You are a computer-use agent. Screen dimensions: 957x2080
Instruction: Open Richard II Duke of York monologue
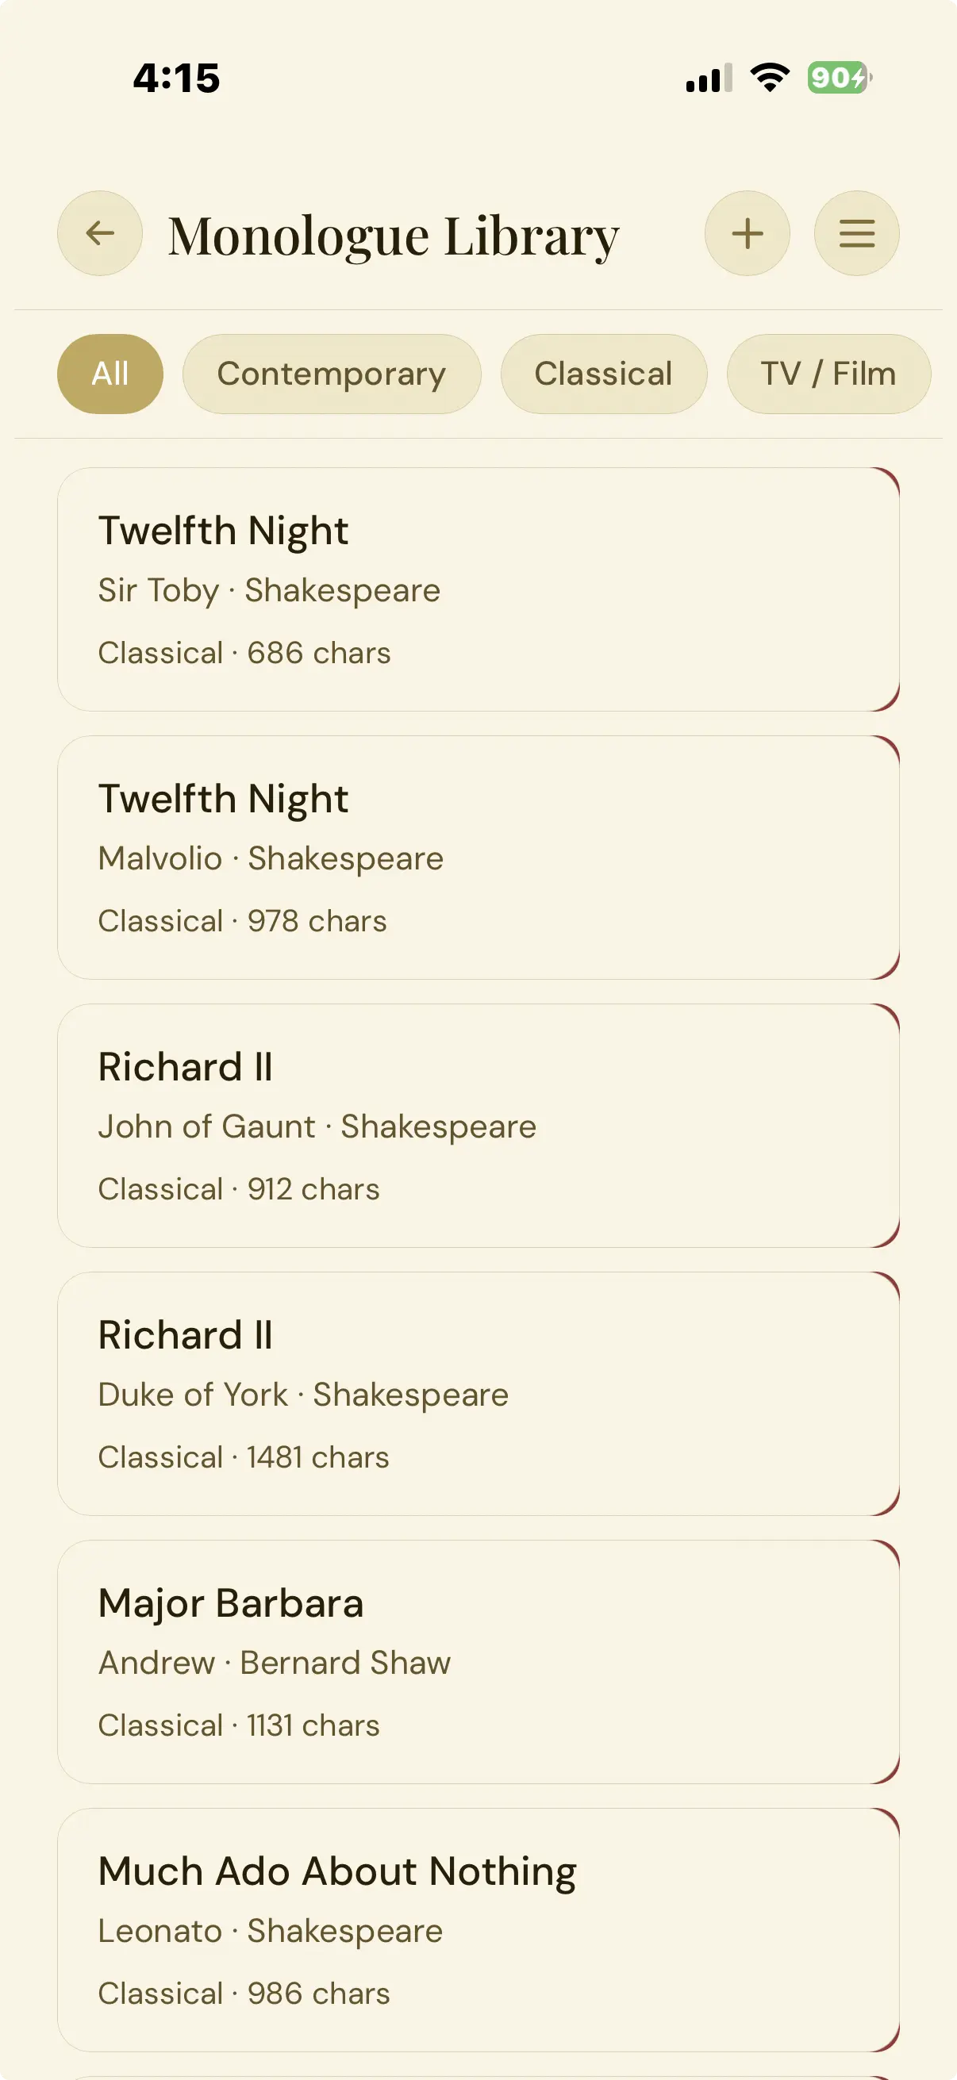(x=478, y=1394)
